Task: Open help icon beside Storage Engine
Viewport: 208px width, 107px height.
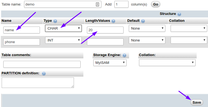Action: (124, 55)
